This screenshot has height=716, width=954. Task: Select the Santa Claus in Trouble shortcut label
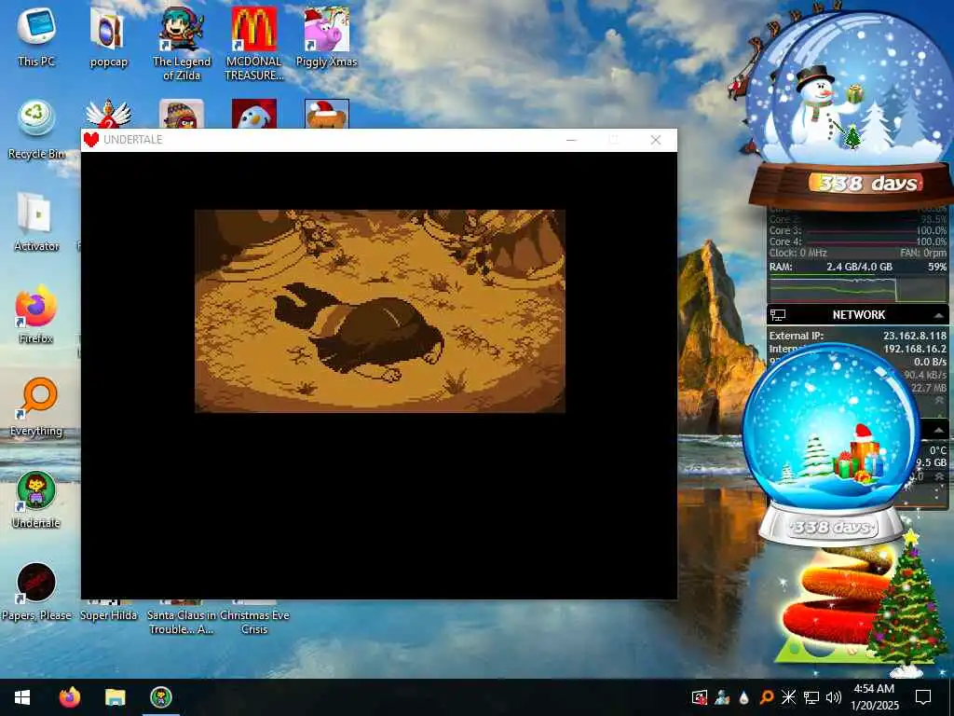point(182,622)
